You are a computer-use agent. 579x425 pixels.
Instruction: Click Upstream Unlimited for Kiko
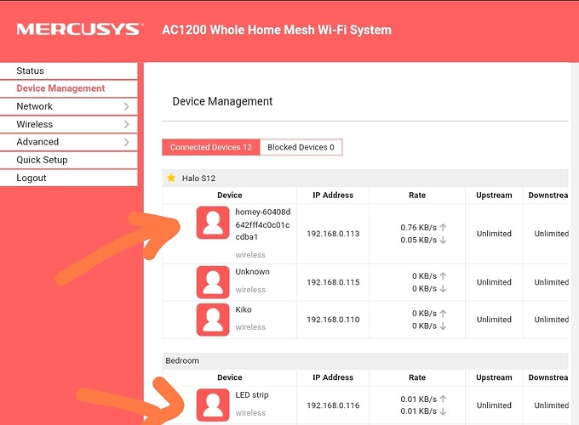[494, 320]
